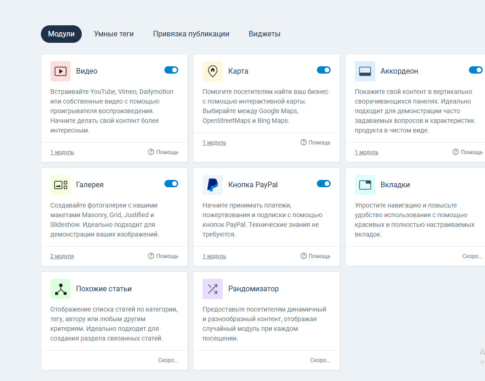The height and width of the screenshot is (381, 485).
Task: Open the Умные теги tab
Action: click(x=114, y=34)
